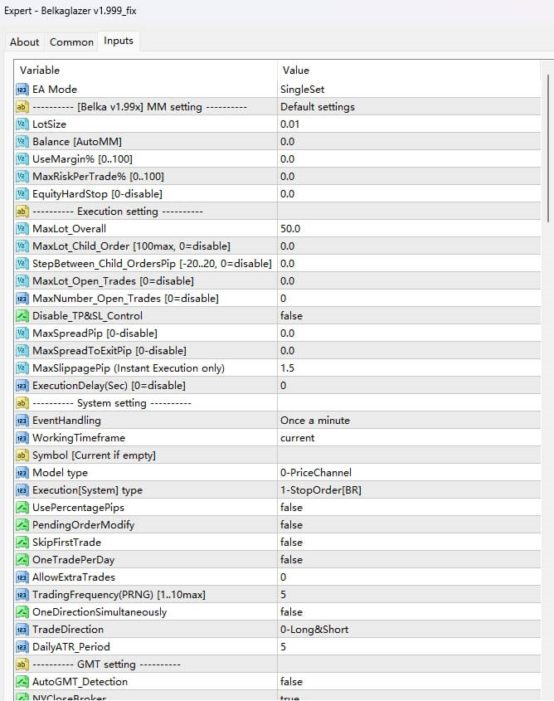Click the Value column header
The height and width of the screenshot is (701, 554).
coord(296,71)
